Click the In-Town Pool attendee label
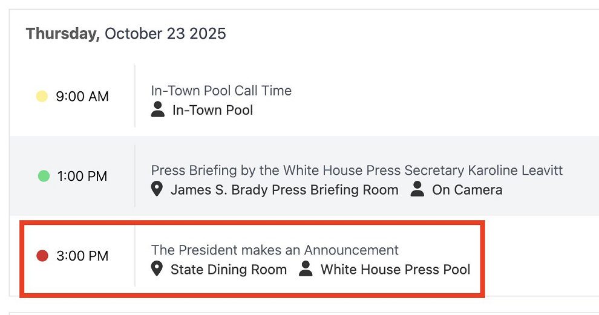This screenshot has width=599, height=315. click(212, 110)
